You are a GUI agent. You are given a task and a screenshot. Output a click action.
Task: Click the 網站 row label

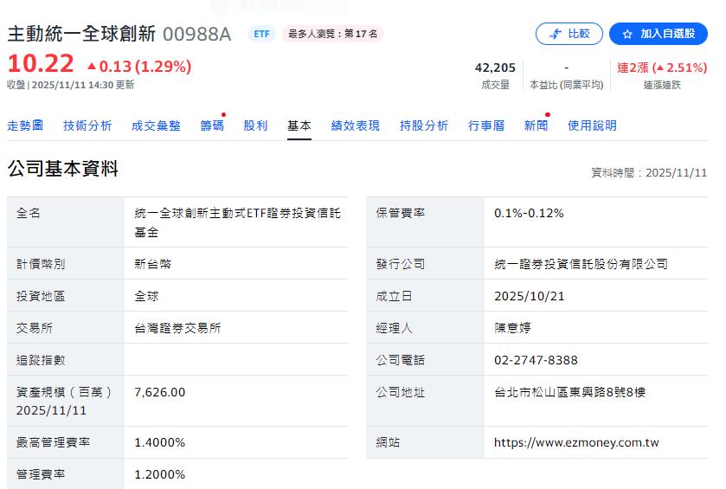pos(388,442)
